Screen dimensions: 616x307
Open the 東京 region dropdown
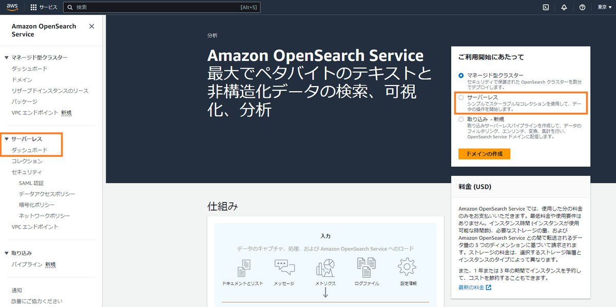click(604, 7)
